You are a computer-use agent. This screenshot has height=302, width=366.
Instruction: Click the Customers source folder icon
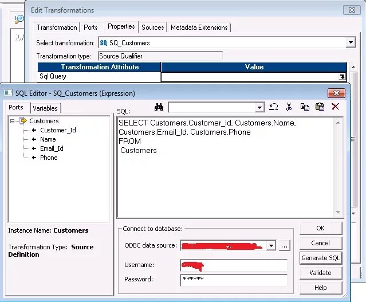pos(23,121)
